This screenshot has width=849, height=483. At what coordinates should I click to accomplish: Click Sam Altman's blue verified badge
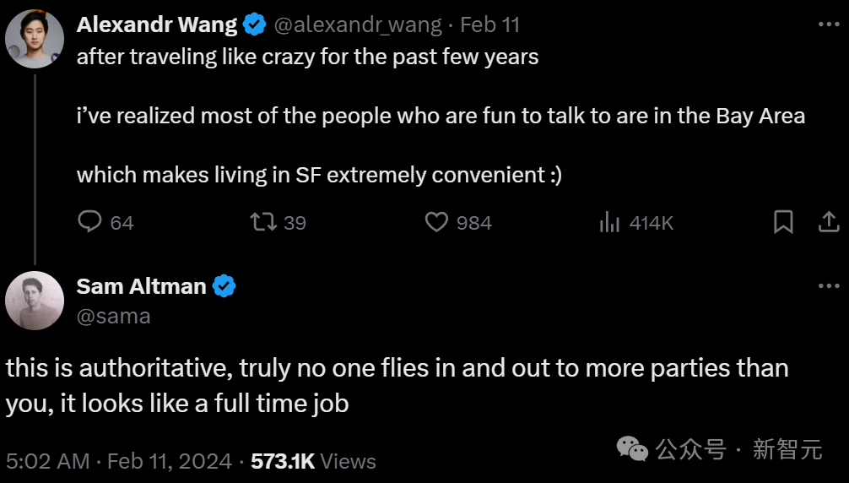click(x=224, y=286)
